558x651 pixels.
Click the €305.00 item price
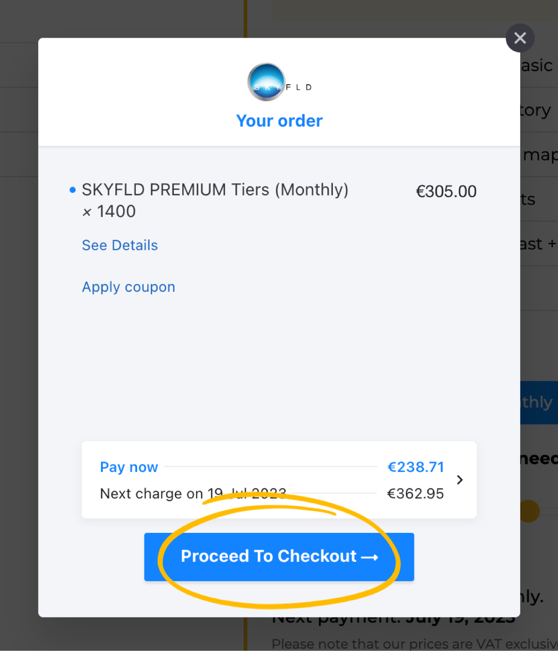[x=446, y=191]
